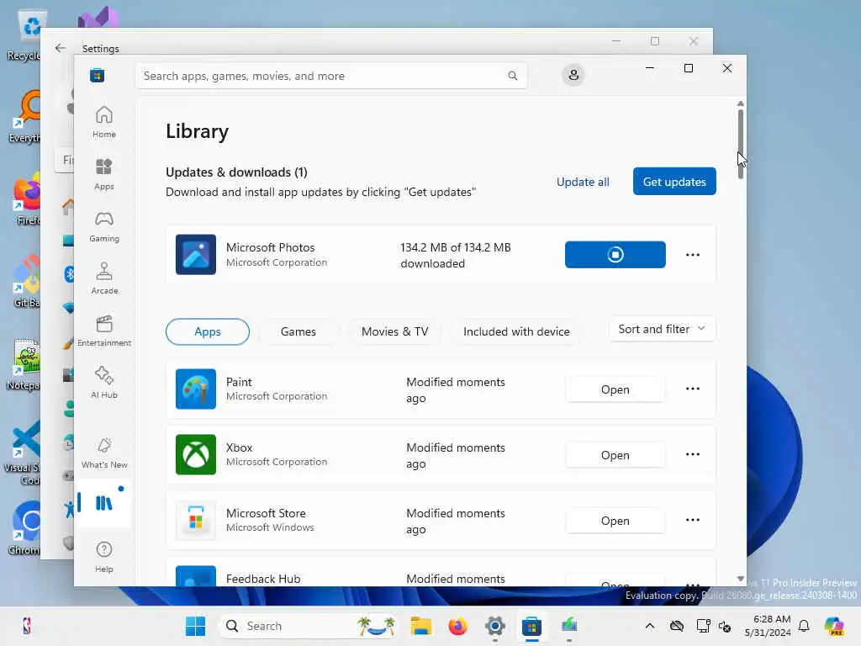Click the Xbox app icon

195,455
